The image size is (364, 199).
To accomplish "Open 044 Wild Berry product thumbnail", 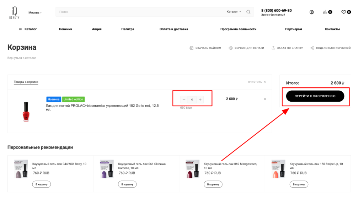I will tap(21, 169).
